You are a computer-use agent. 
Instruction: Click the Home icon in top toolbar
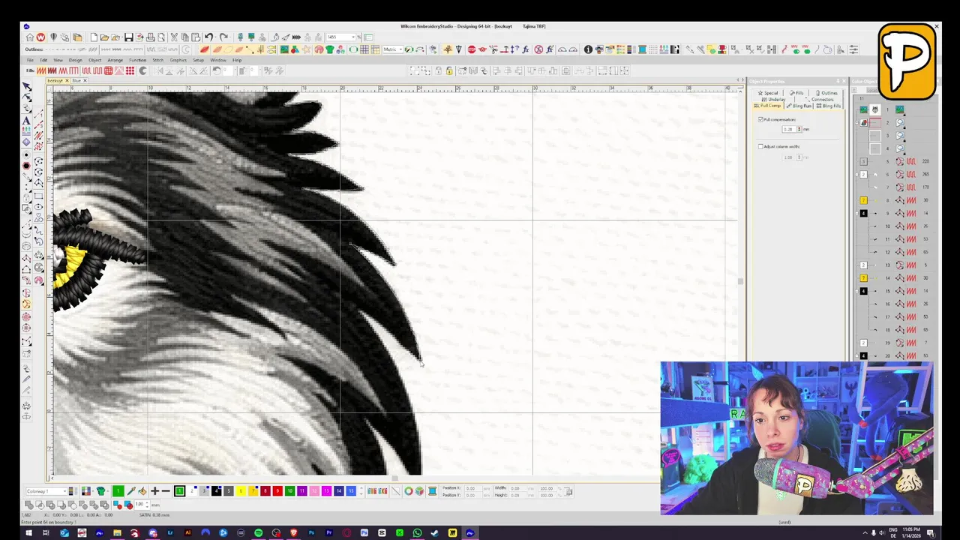point(30,37)
